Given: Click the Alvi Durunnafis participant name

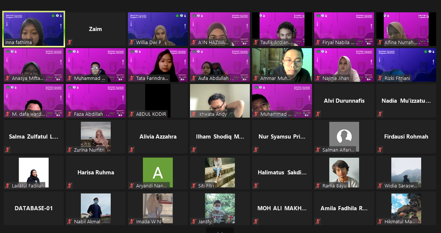Looking at the screenshot, I should [344, 101].
